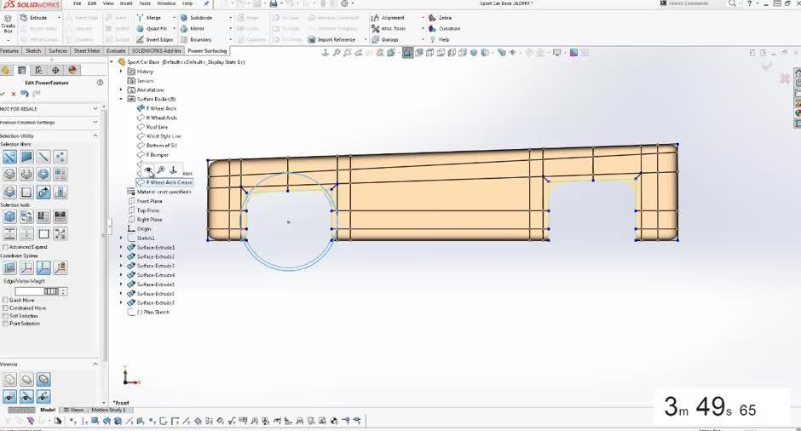
Task: Tick the Advanced Expand checkbox
Action: 6,247
